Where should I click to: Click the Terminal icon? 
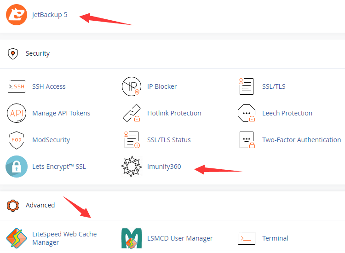[x=246, y=238]
